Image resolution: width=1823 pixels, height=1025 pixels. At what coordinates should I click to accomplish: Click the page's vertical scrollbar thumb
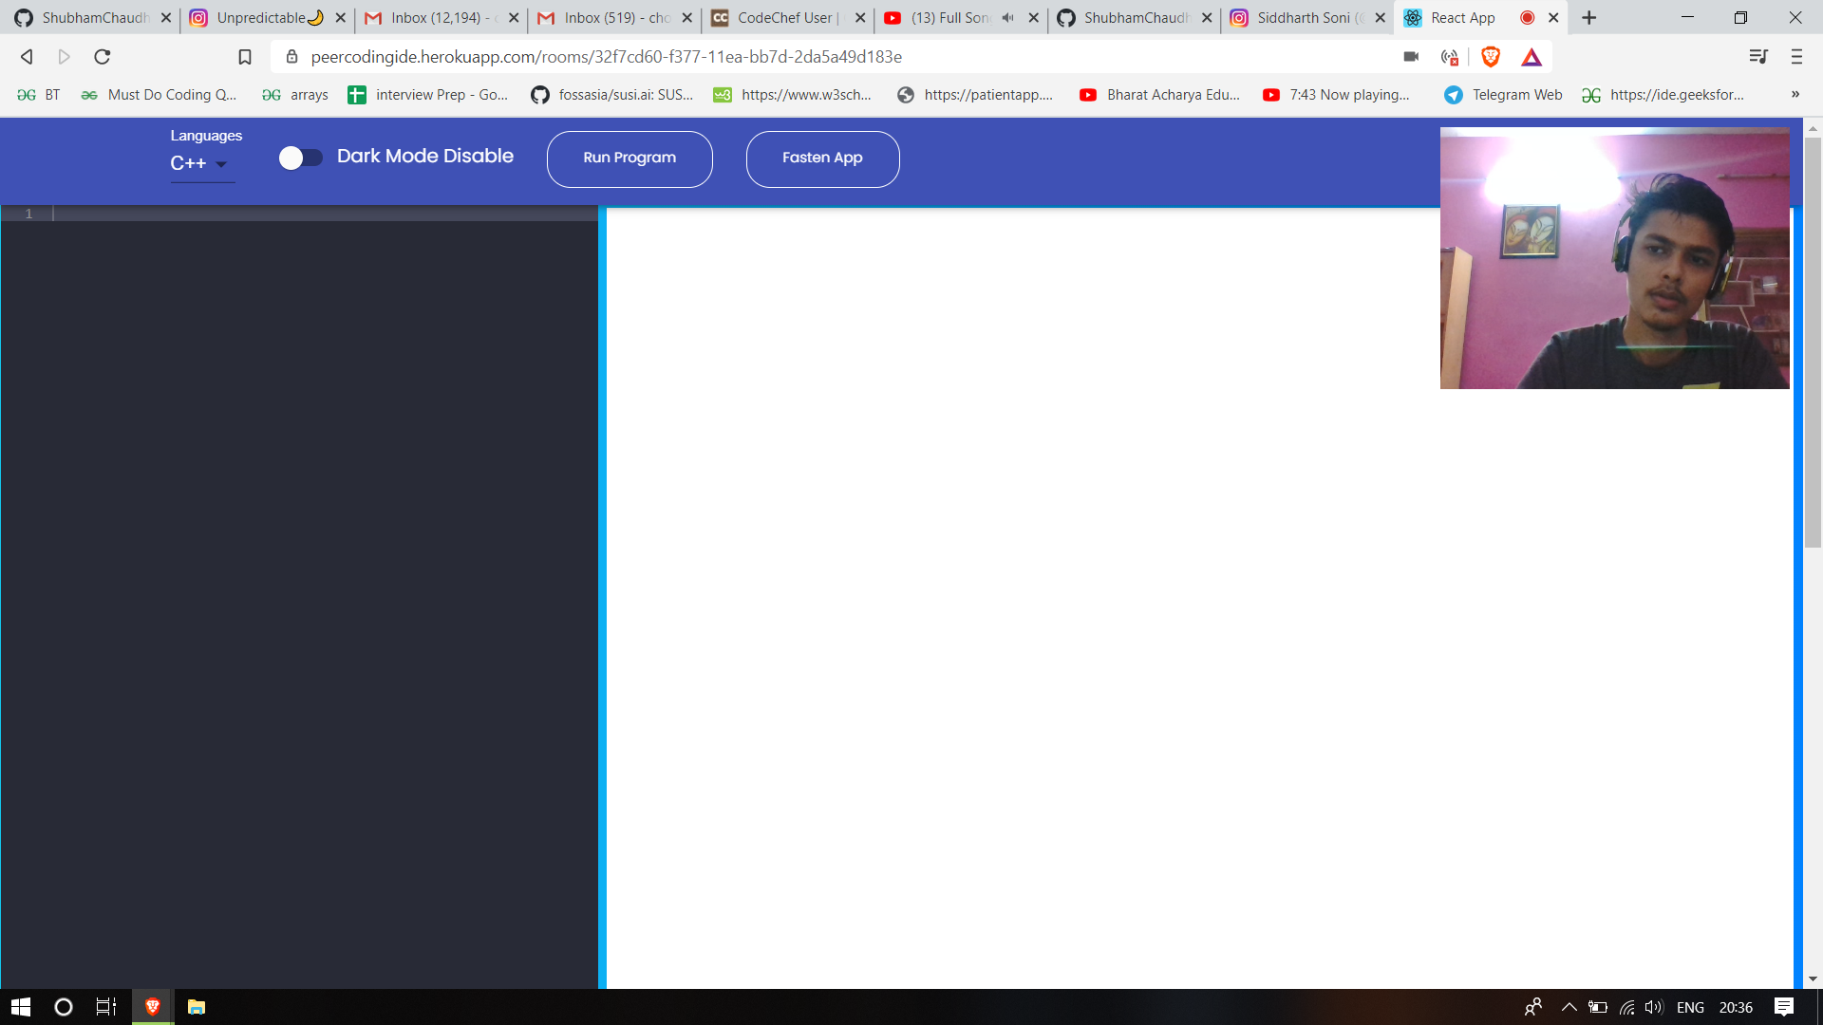pyautogui.click(x=1813, y=342)
